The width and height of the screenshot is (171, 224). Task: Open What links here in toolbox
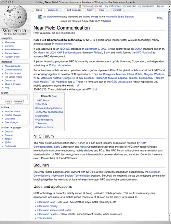point(12,111)
